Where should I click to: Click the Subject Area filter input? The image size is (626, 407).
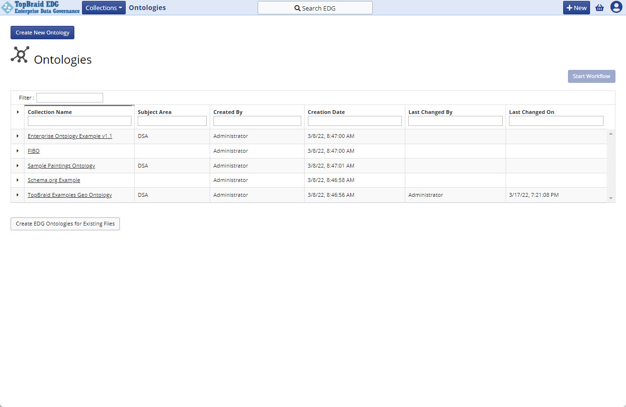tap(172, 121)
